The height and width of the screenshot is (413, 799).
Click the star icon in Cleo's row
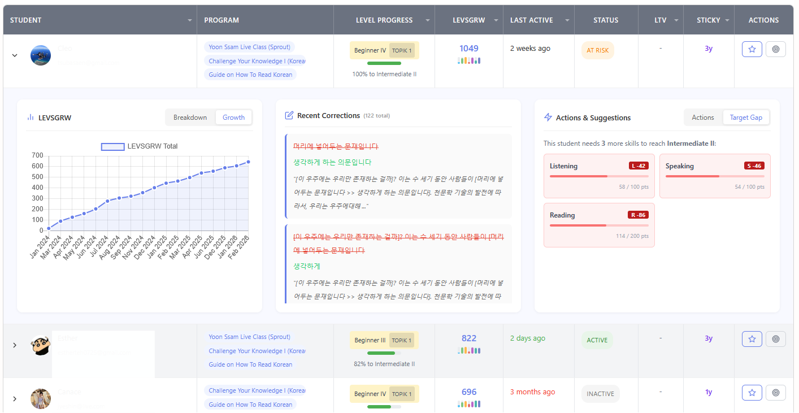(x=752, y=49)
